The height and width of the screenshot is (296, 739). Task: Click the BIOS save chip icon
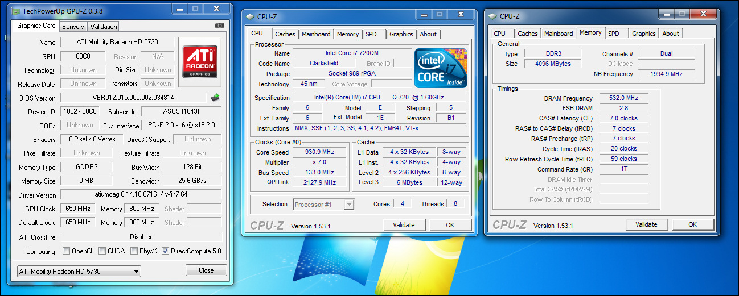215,98
